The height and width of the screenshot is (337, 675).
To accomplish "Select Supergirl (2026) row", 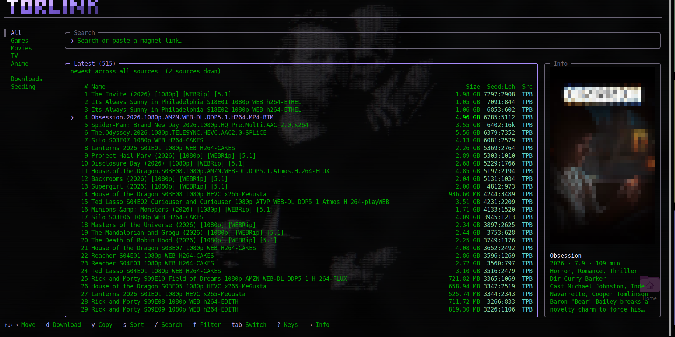I will pos(301,186).
